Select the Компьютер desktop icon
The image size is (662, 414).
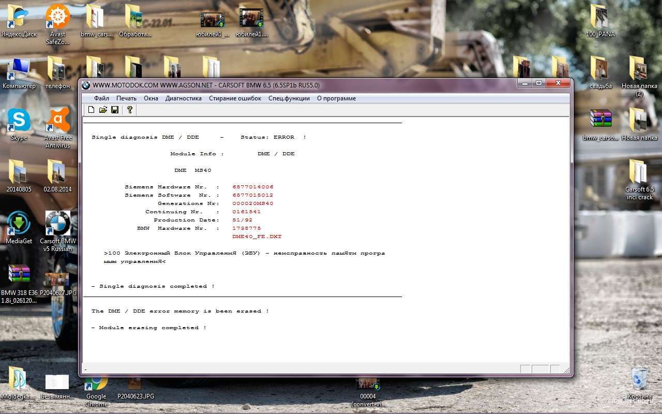point(19,73)
